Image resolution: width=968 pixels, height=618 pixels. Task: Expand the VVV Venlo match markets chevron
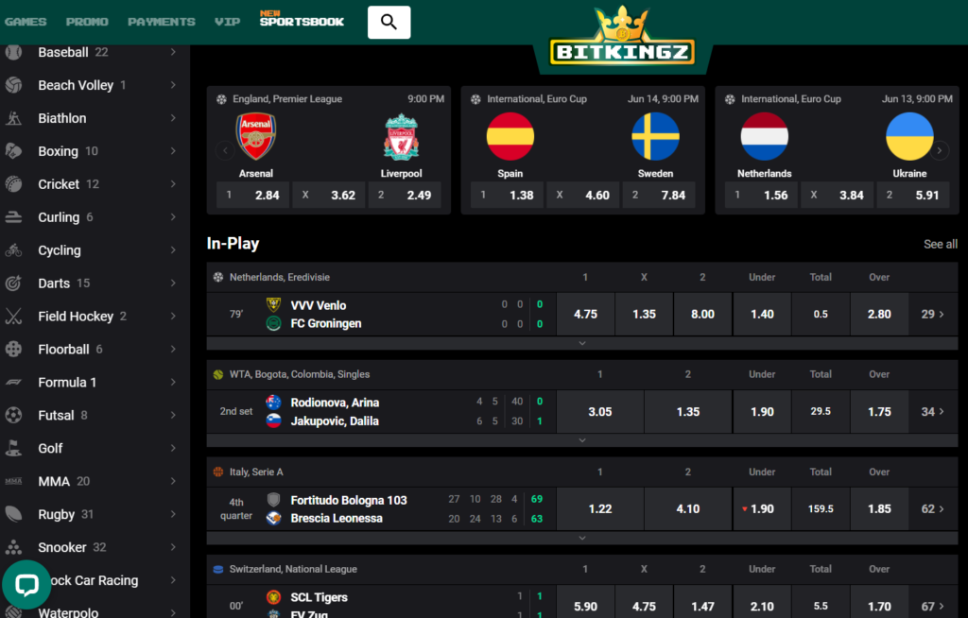coord(582,343)
